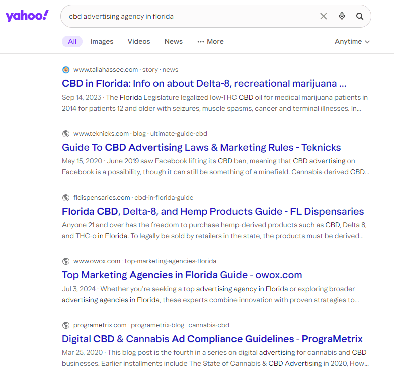Click teknicks.com globe favicon
The height and width of the screenshot is (376, 394).
click(66, 134)
